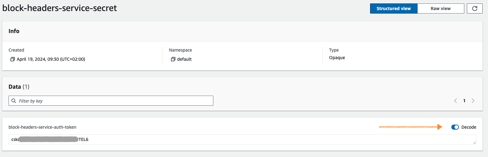Switch to Raw view
The width and height of the screenshot is (488, 157).
[441, 8]
